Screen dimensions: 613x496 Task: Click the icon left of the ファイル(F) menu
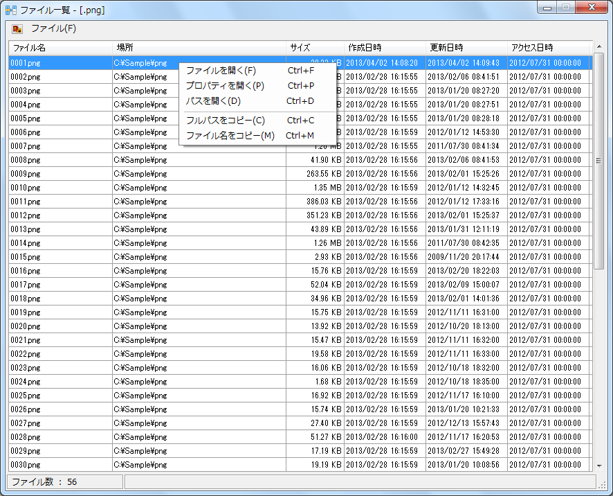coord(17,29)
